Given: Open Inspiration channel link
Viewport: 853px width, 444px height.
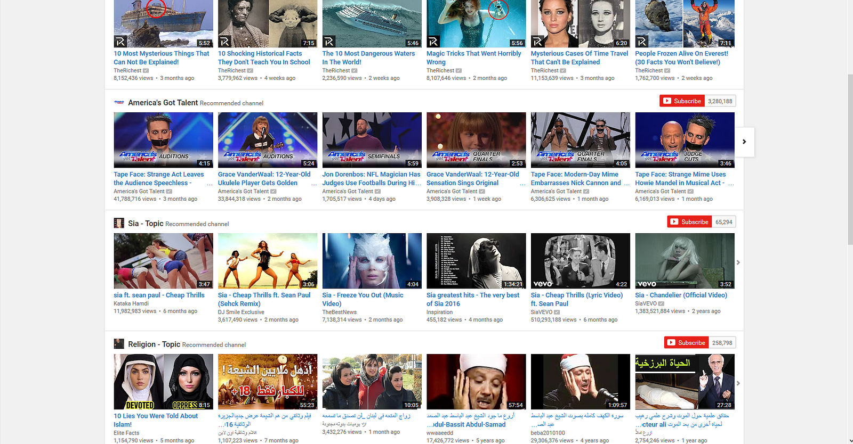Looking at the screenshot, I should [x=440, y=312].
